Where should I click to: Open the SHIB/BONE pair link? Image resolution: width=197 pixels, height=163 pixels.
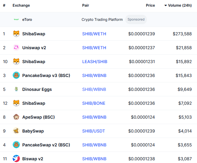[x=94, y=103]
